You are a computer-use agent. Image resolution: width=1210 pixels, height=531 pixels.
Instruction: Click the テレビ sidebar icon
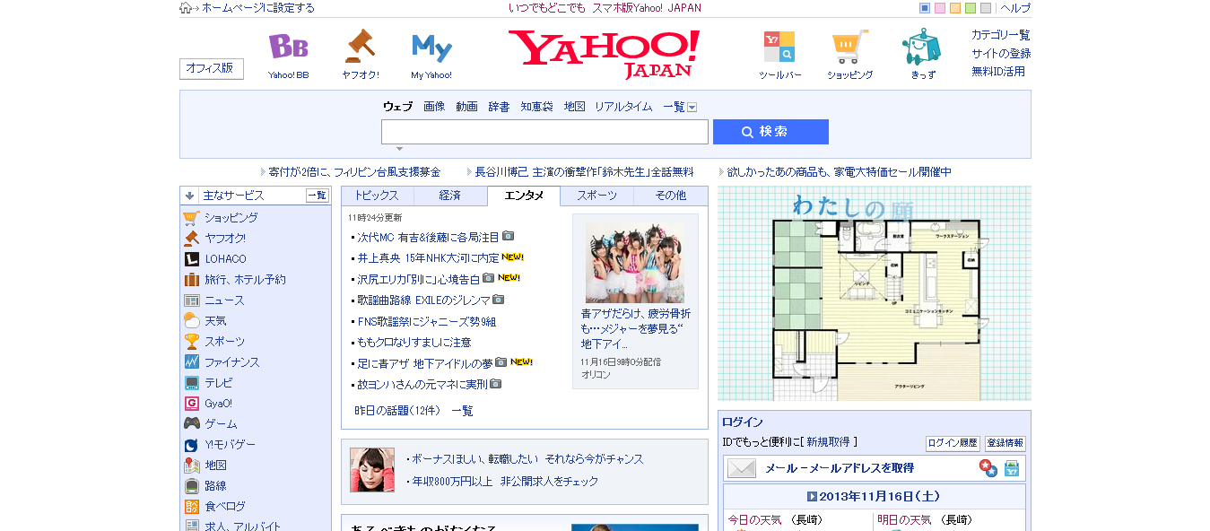coord(191,382)
